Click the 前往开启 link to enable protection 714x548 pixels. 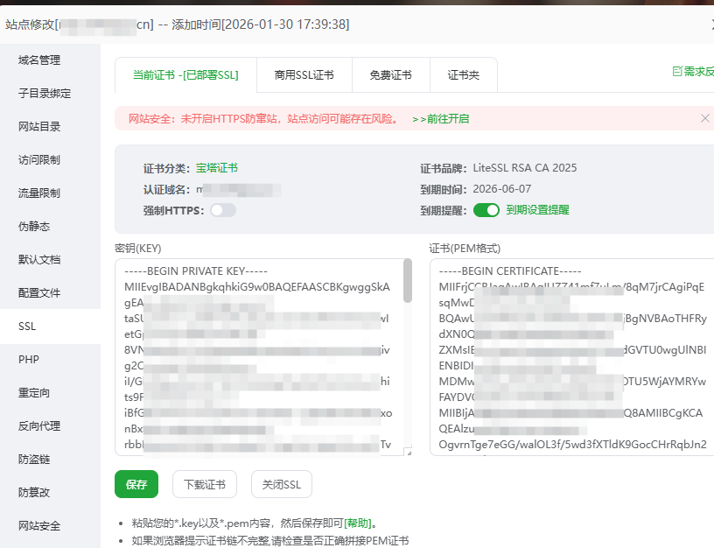click(x=445, y=117)
